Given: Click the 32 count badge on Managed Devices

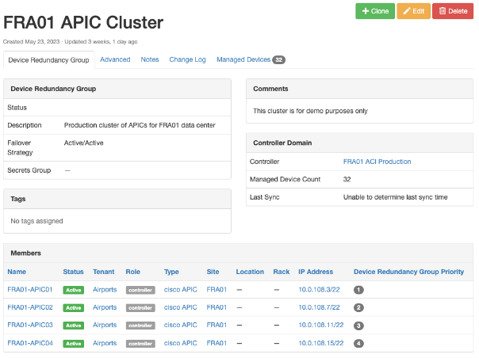Looking at the screenshot, I should coord(279,59).
